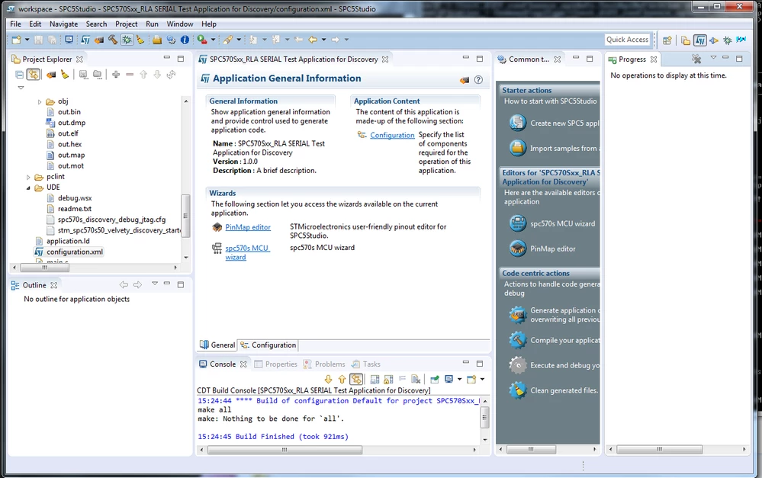Switch to Configuration tab at editor bottom

pos(268,345)
